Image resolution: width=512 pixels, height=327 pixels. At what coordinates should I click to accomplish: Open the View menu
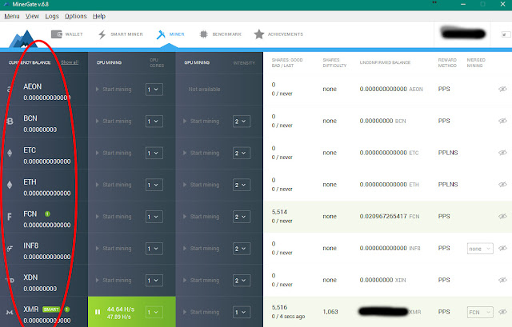[x=32, y=16]
